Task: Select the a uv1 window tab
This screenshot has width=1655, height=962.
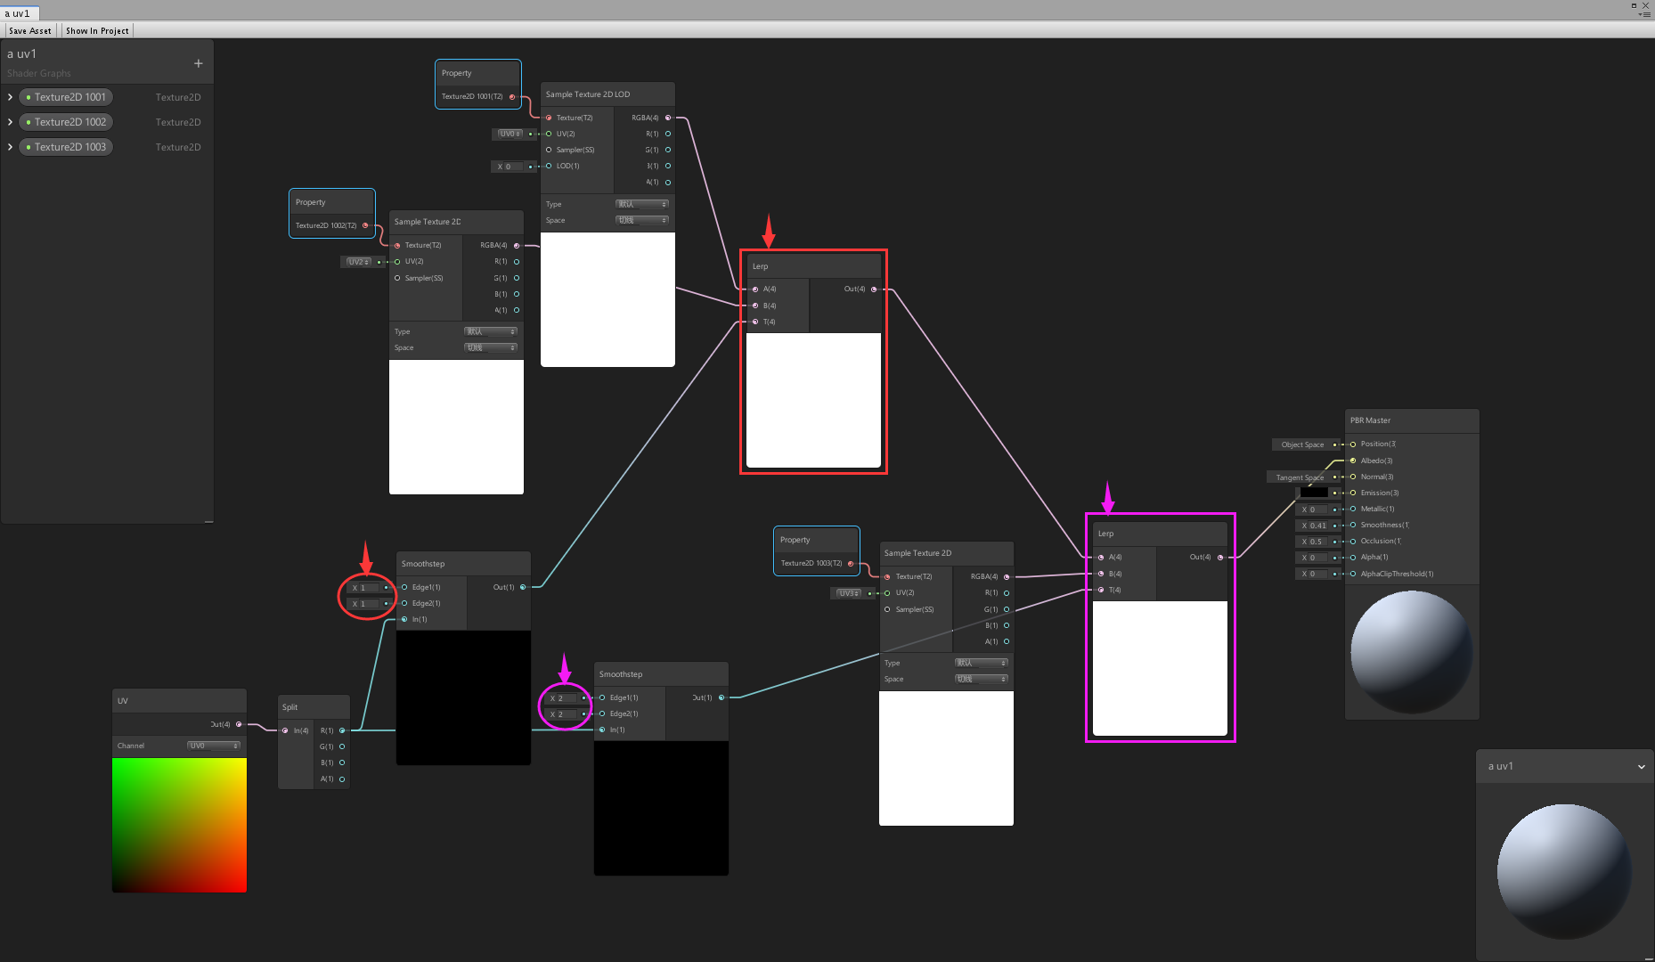Action: 20,12
